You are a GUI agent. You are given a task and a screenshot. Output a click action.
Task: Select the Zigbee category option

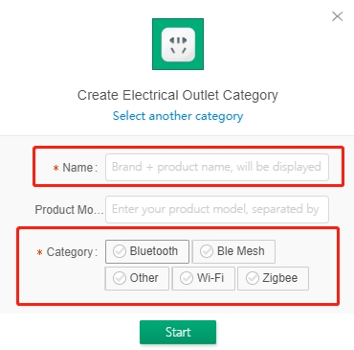pos(274,278)
